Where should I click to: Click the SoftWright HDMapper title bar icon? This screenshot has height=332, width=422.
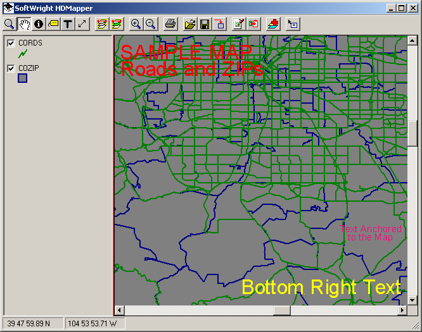(8, 8)
